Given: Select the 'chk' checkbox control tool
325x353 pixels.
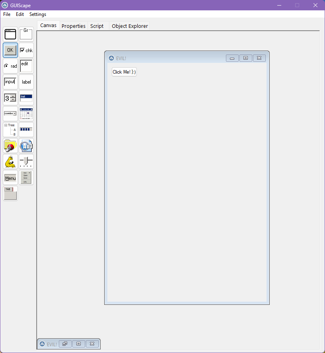Looking at the screenshot, I should tap(26, 50).
